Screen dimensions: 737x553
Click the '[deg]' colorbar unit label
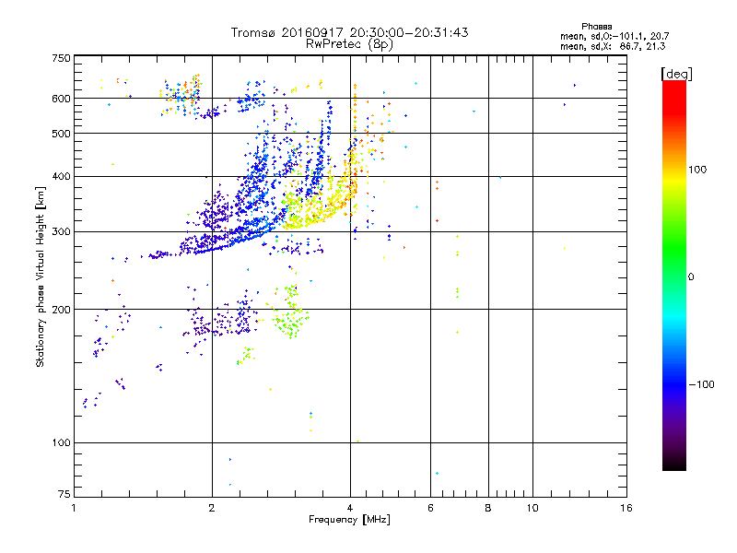pyautogui.click(x=676, y=74)
